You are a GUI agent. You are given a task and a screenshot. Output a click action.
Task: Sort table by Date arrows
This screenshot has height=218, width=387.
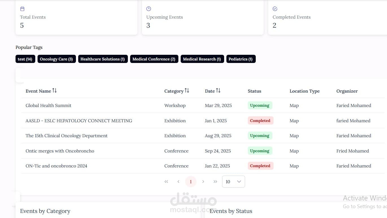[x=218, y=91]
